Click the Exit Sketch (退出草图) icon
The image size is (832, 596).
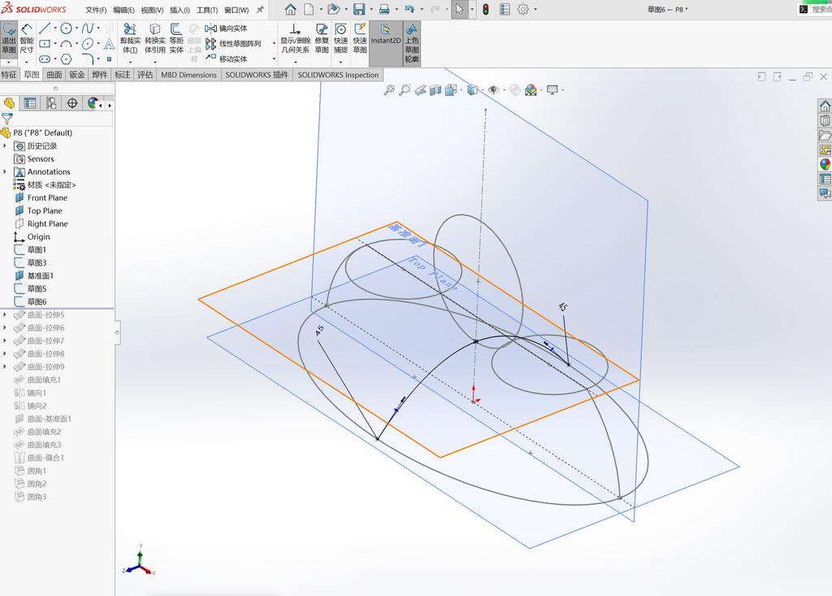(9, 38)
